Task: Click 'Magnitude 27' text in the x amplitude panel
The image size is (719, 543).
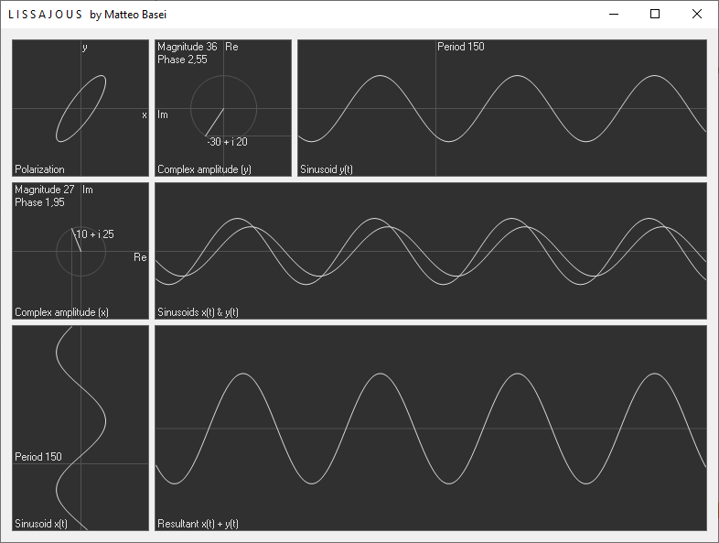Action: click(x=45, y=190)
